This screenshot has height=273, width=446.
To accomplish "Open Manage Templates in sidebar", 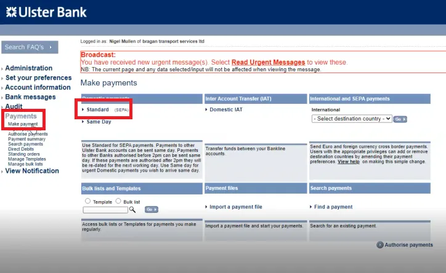I will point(27,159).
